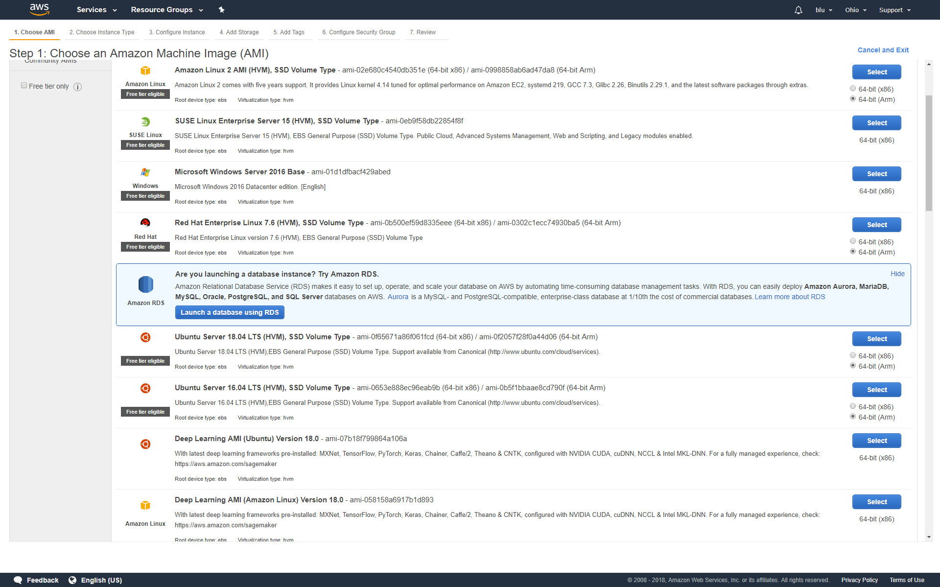Open the notifications bell

pos(799,10)
